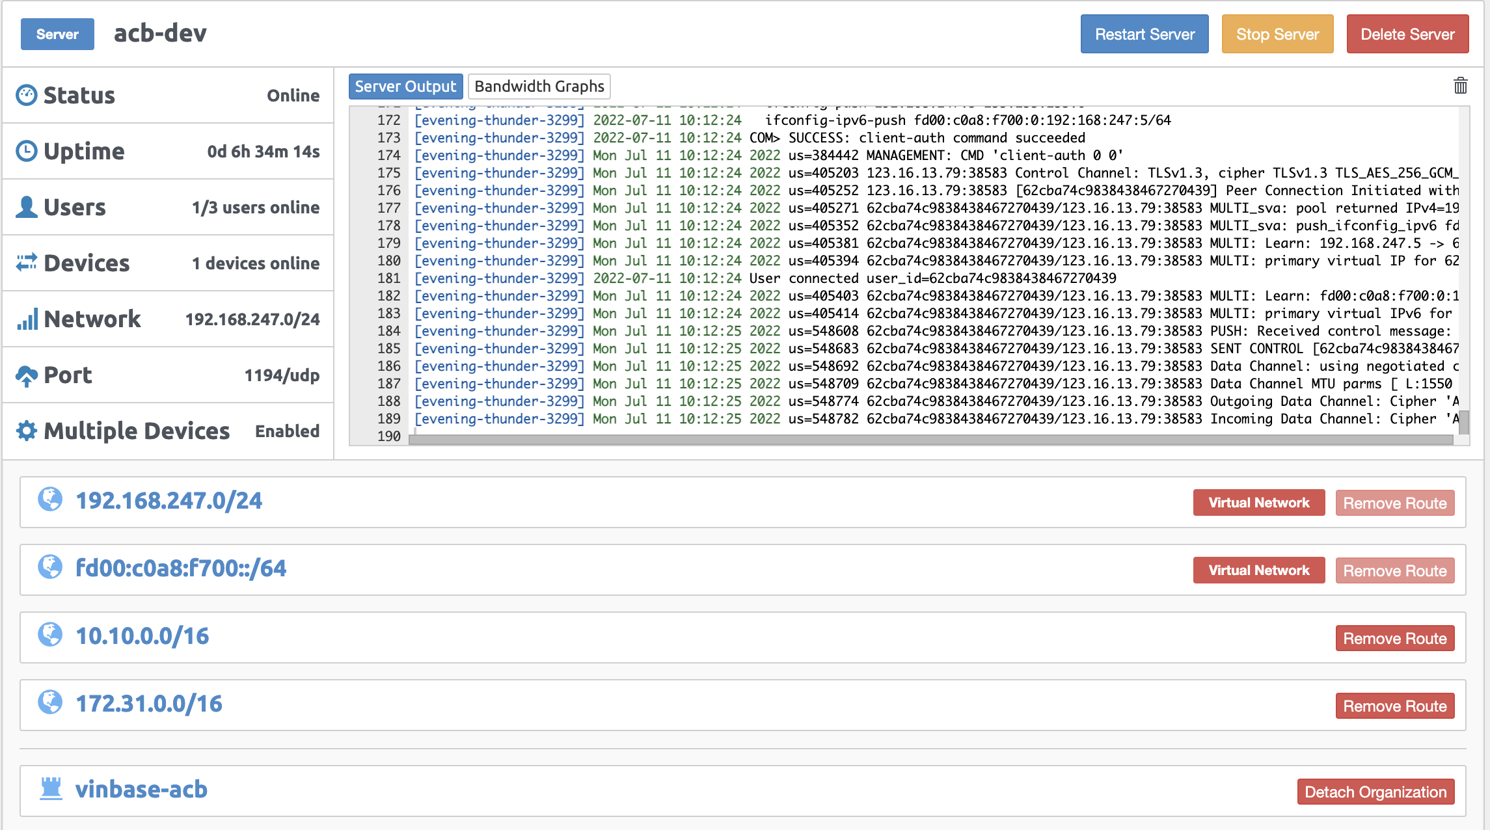The height and width of the screenshot is (830, 1490).
Task: Click the vinbase-acb organization castle icon
Action: (x=51, y=788)
